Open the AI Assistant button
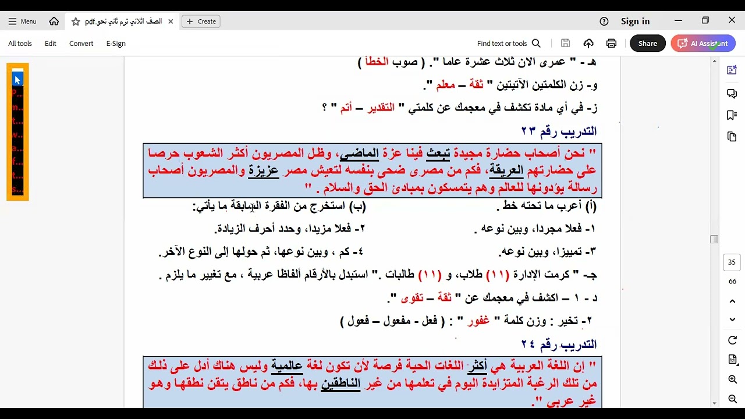This screenshot has height=419, width=745. coord(703,44)
